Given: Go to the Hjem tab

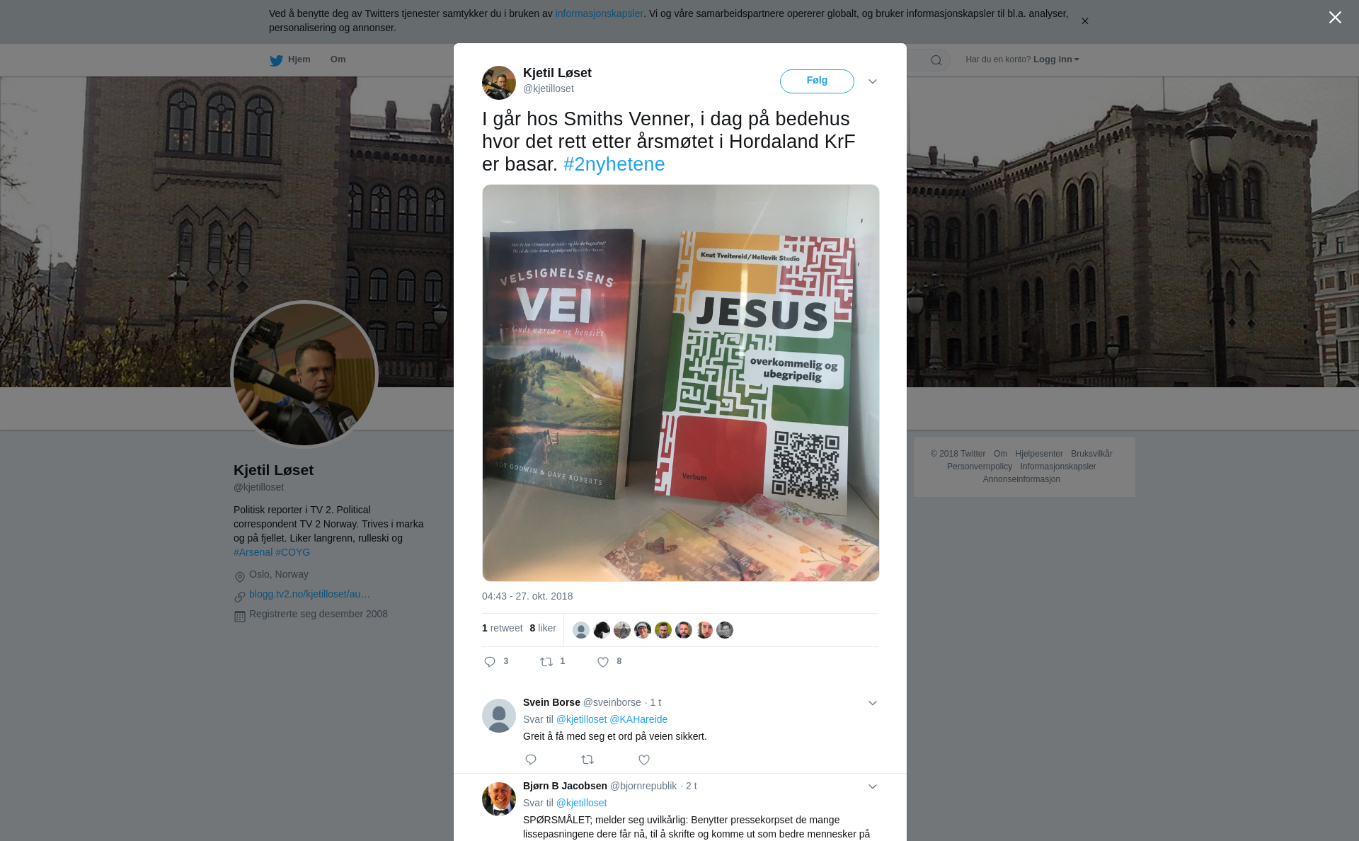Looking at the screenshot, I should pyautogui.click(x=290, y=59).
